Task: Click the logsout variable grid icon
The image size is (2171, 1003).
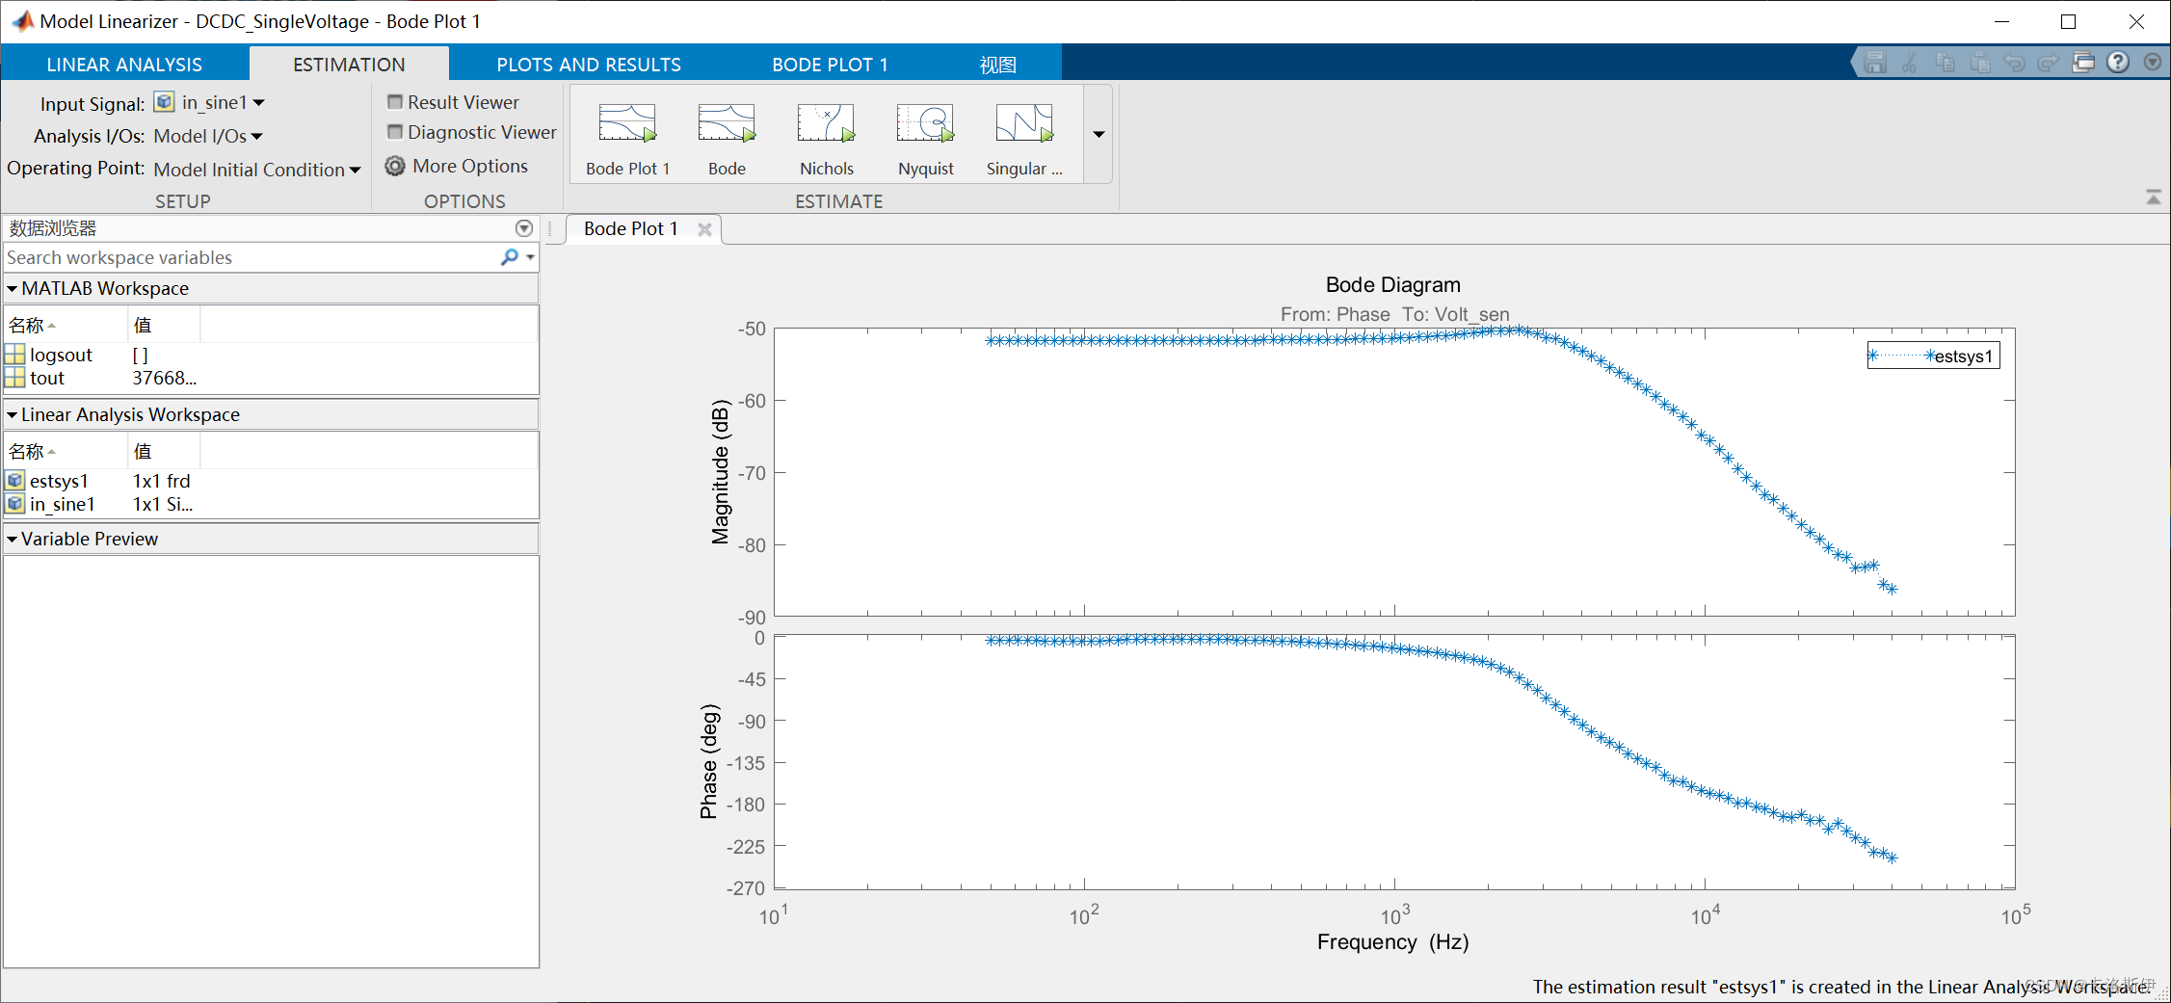Action: [14, 355]
